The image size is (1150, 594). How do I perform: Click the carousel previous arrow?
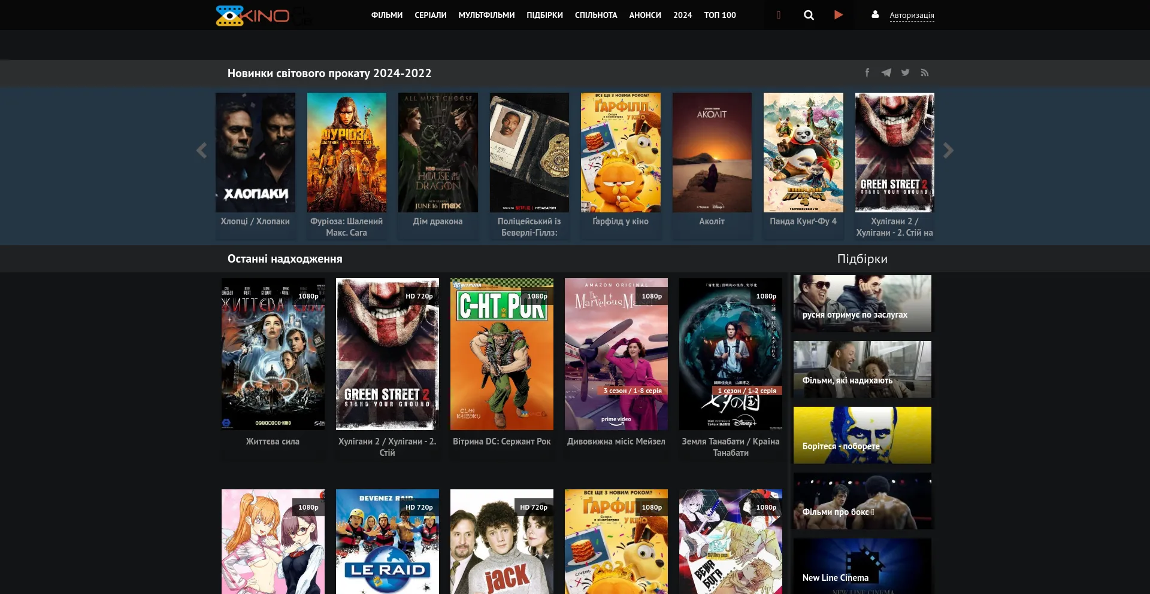pyautogui.click(x=202, y=150)
